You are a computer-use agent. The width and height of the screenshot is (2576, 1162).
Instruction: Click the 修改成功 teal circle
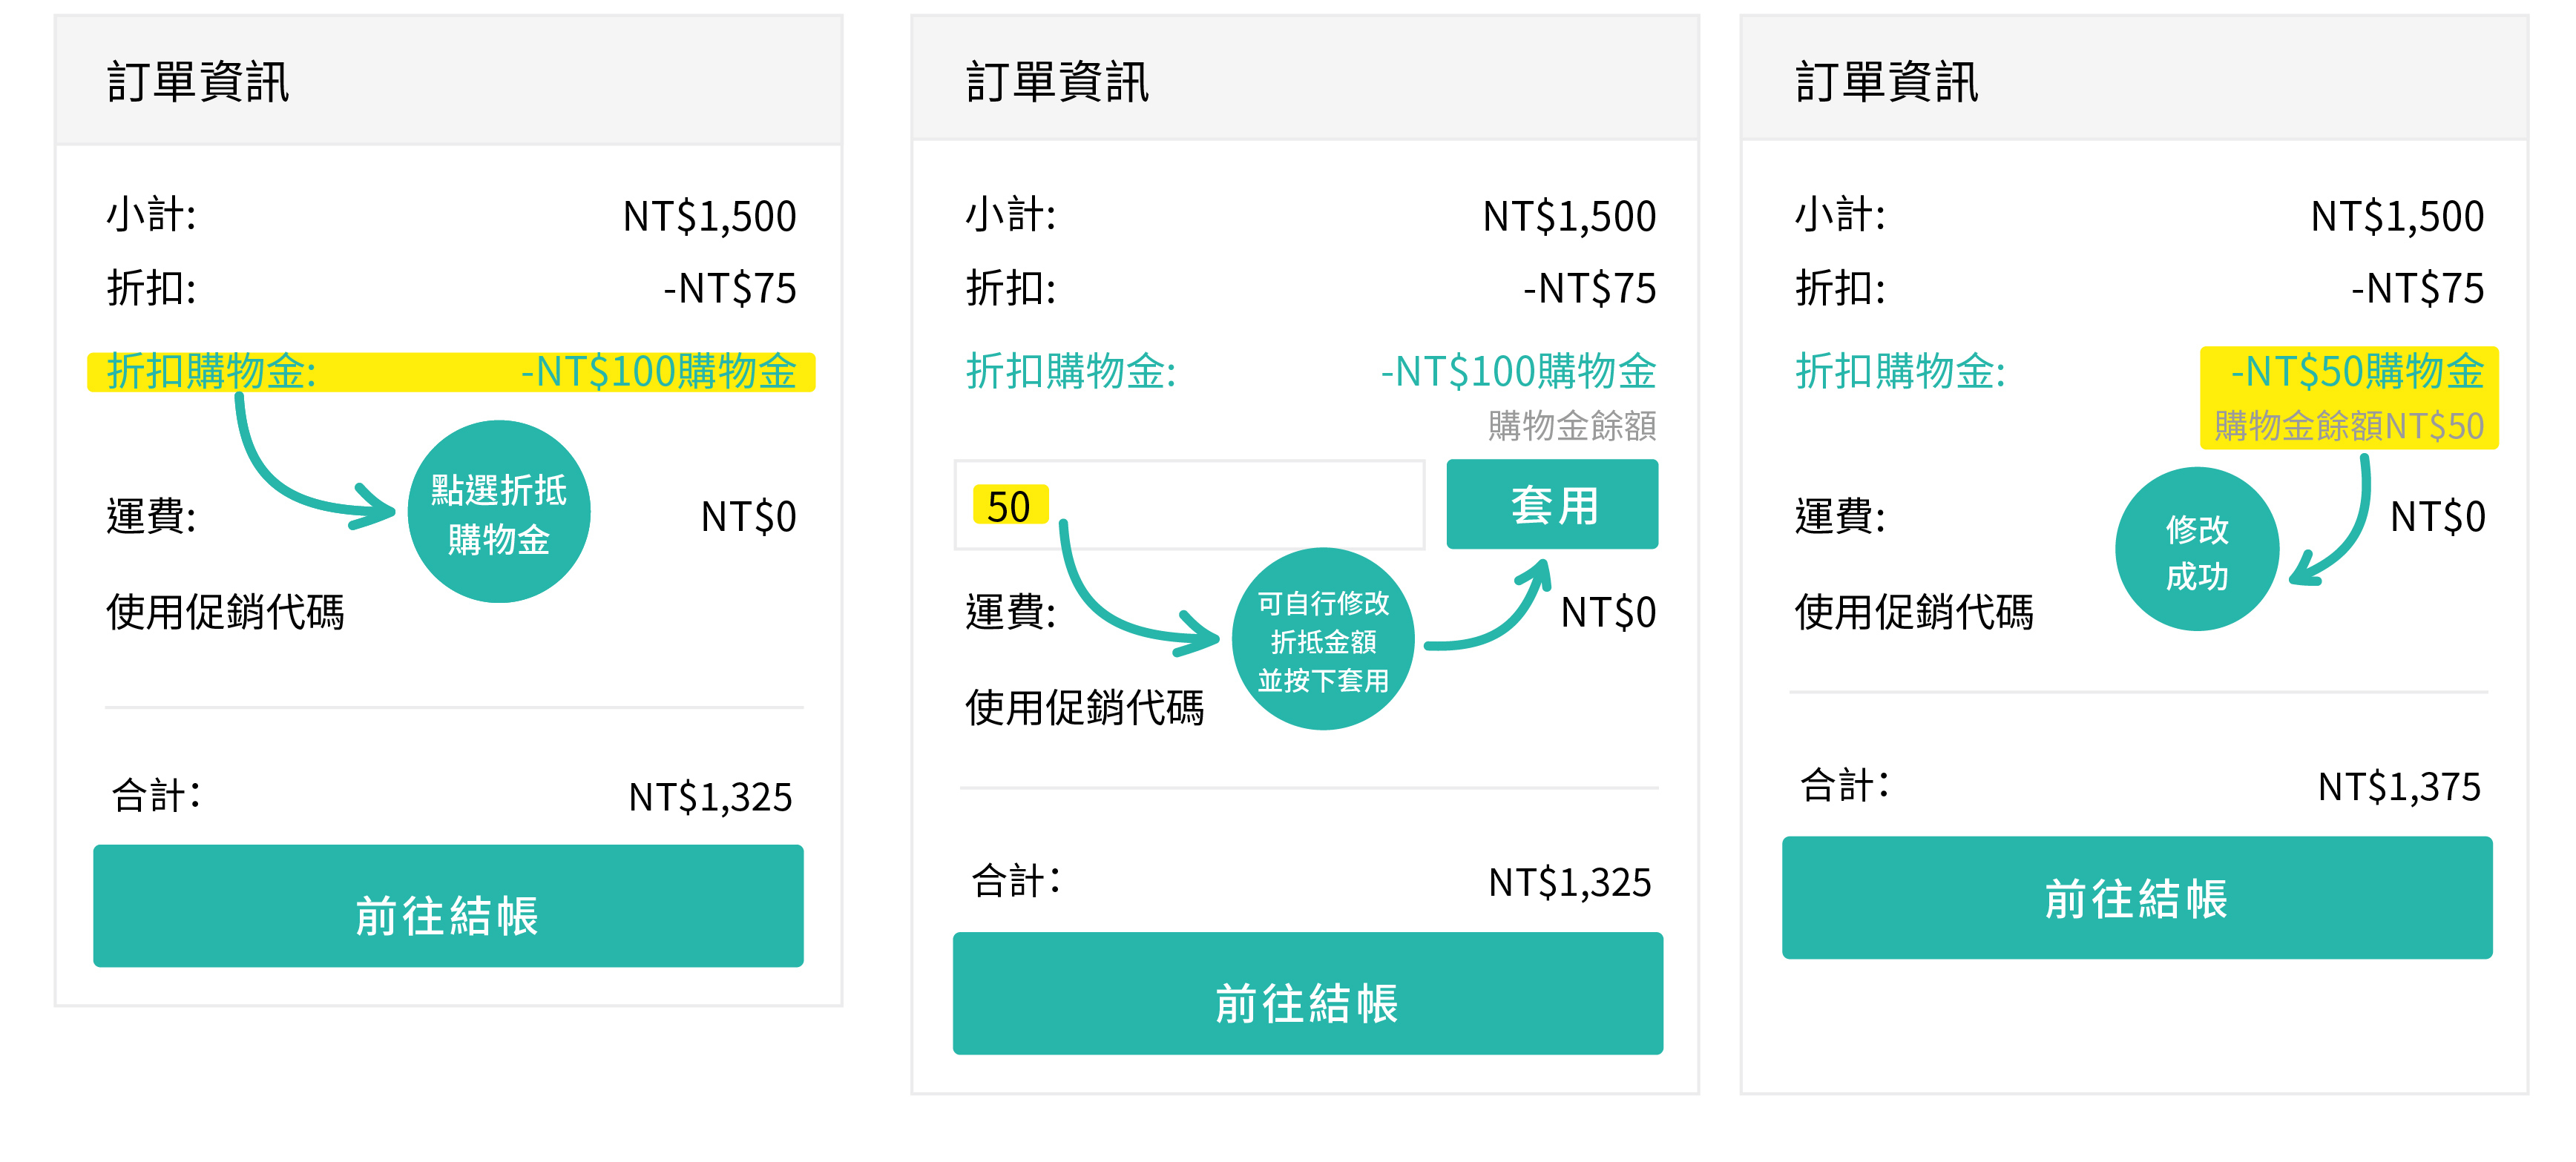2196,550
